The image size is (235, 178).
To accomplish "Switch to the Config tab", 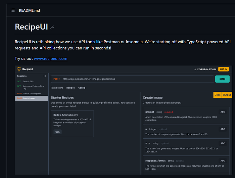I will pyautogui.click(x=82, y=88).
